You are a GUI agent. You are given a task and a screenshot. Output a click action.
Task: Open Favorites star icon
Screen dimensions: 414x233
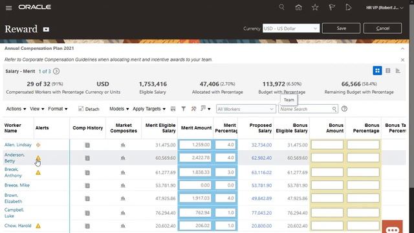pos(315,7)
